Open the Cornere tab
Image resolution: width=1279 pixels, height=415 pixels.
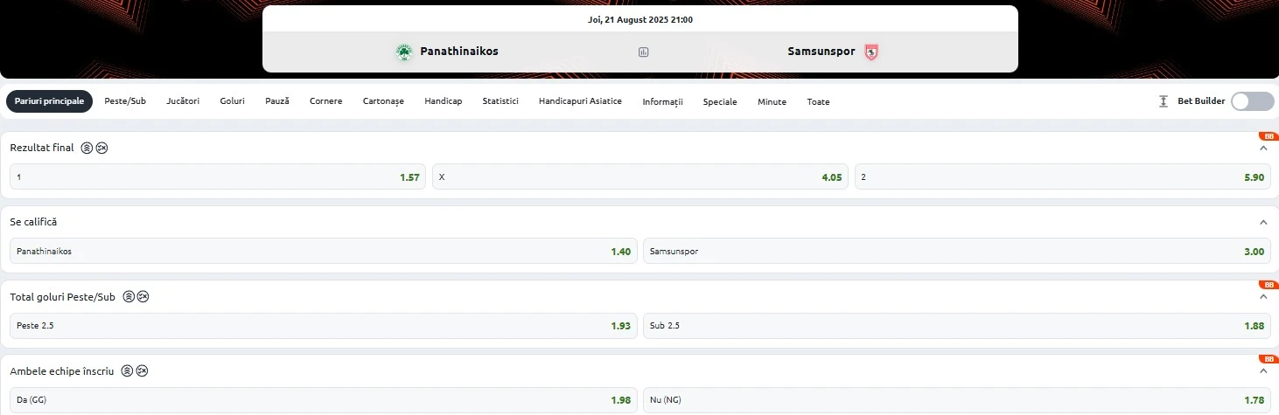[x=325, y=101]
